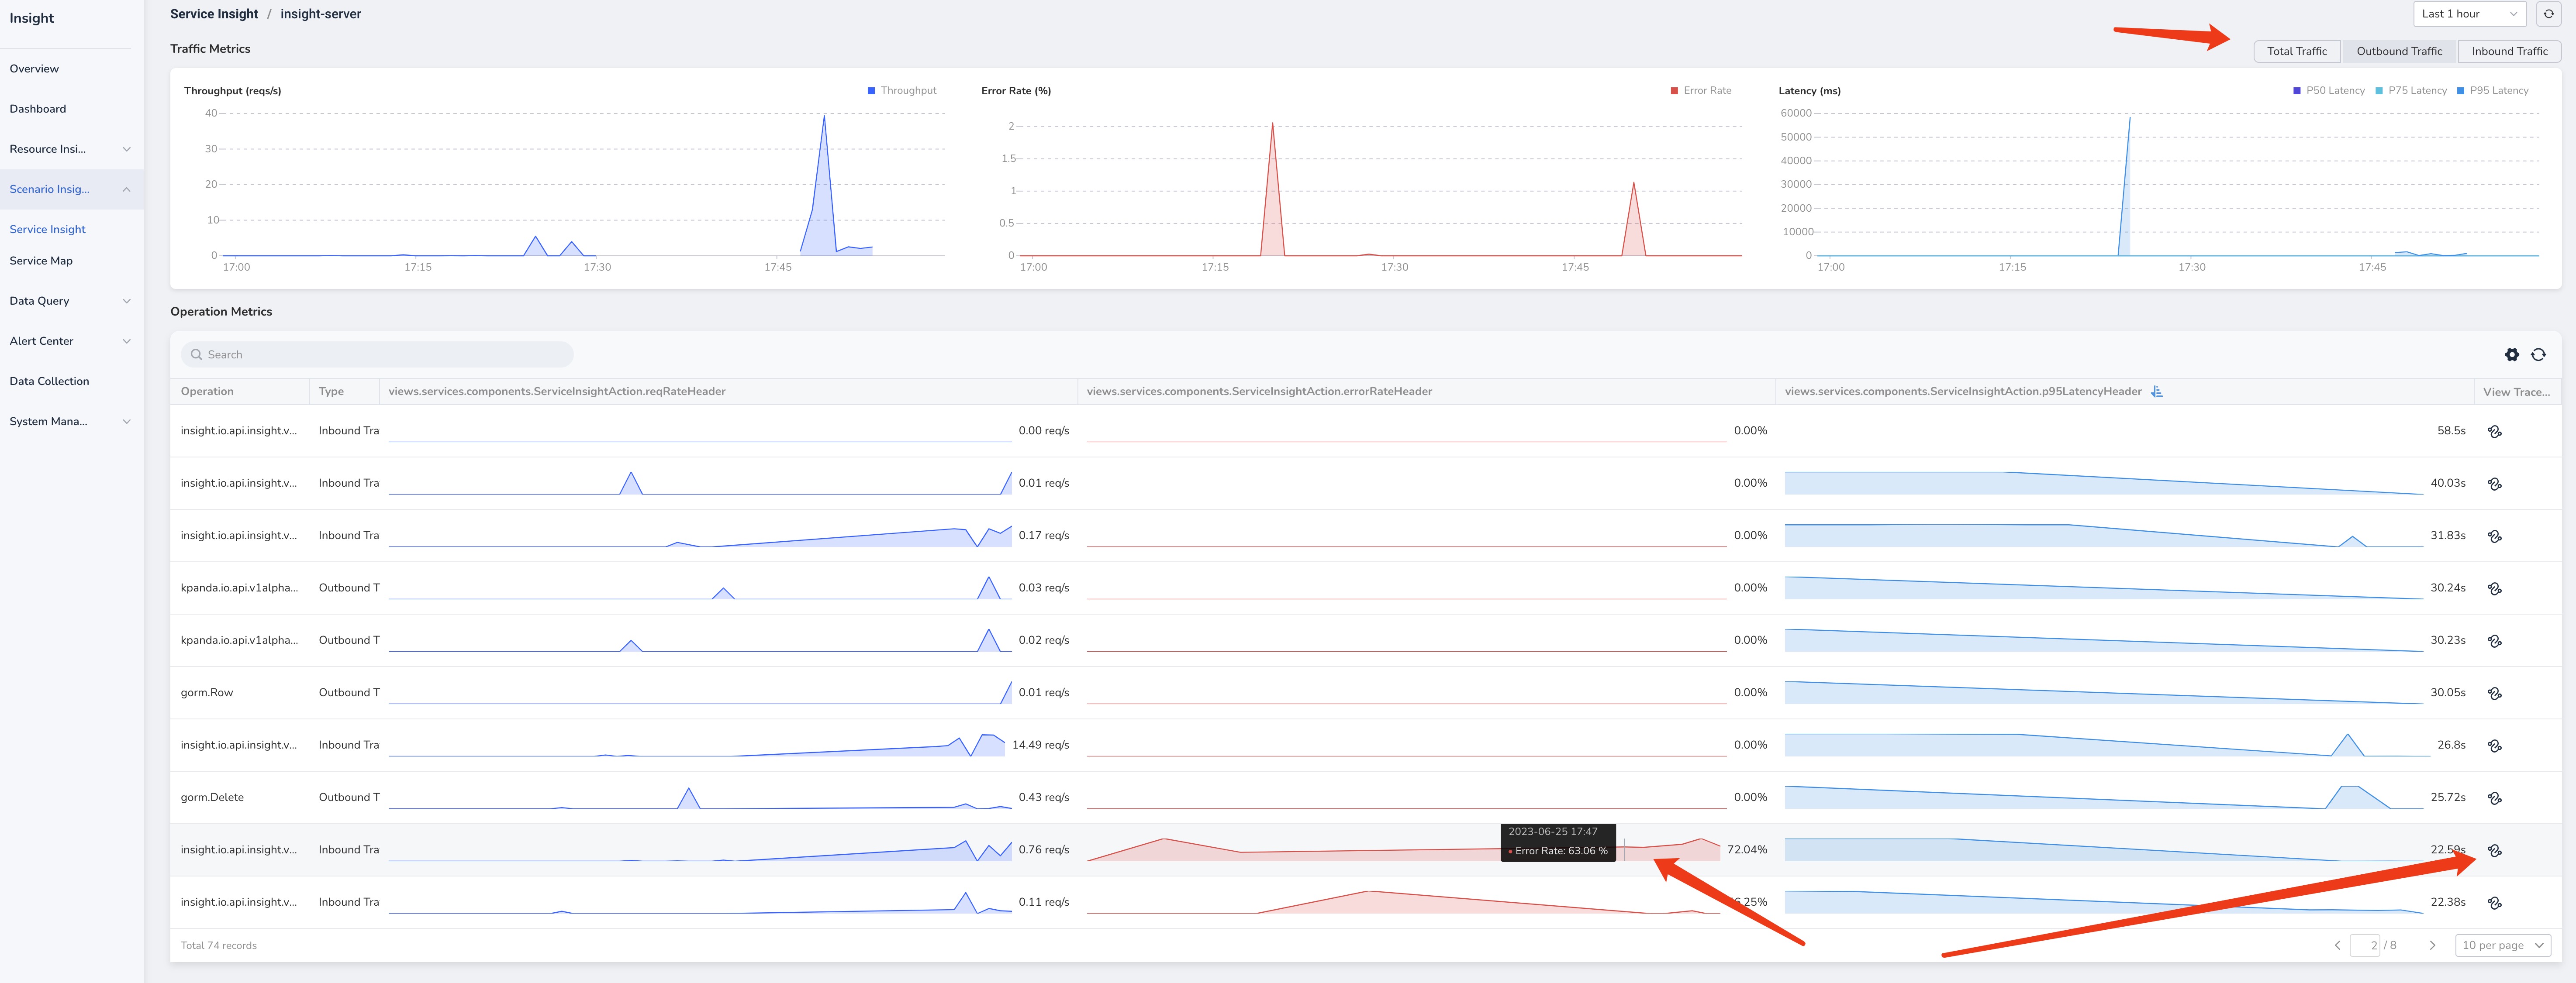Click the Insight title in sidebar

32,18
